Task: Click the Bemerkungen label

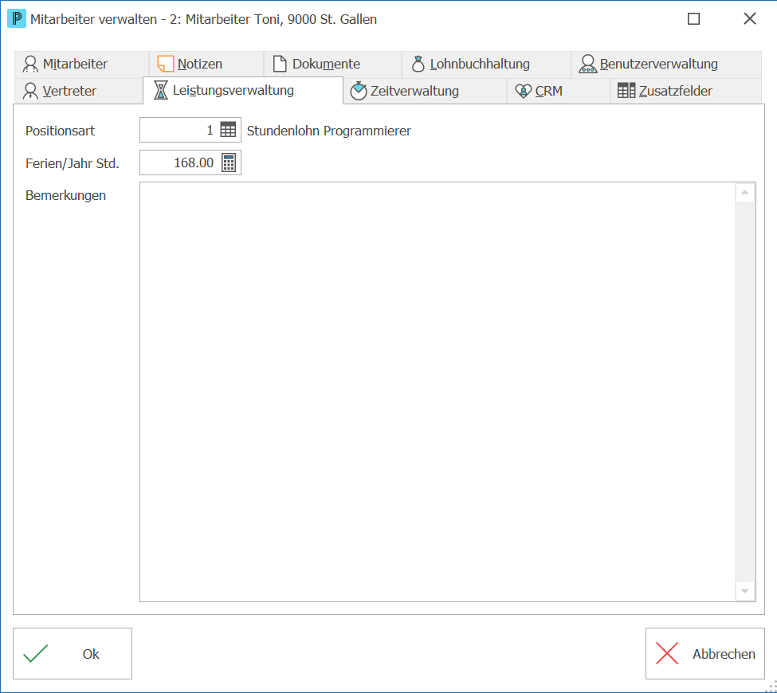Action: click(65, 196)
